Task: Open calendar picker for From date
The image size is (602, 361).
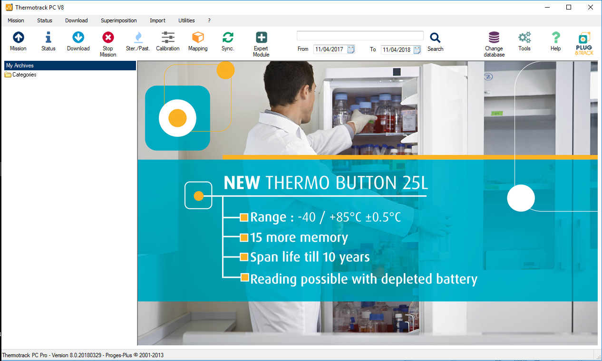Action: [351, 49]
